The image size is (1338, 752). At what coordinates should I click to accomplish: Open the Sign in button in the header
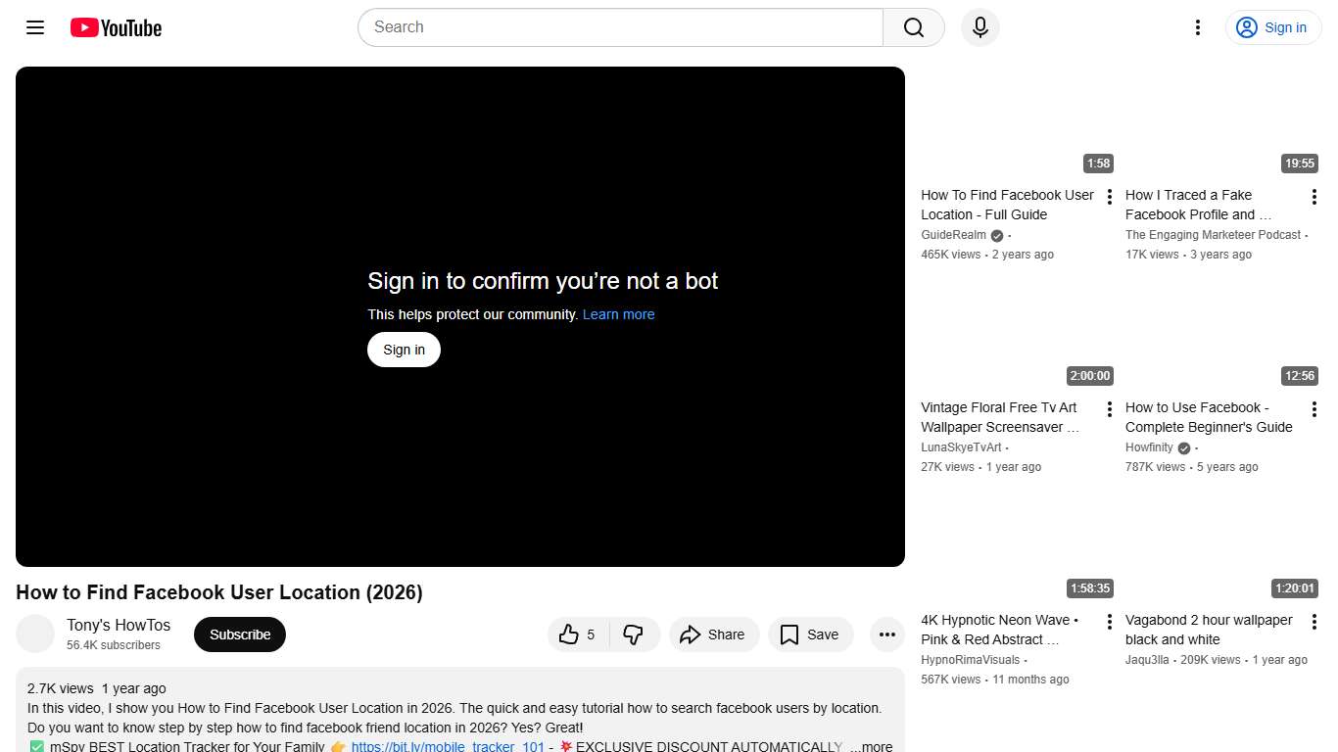1272,27
